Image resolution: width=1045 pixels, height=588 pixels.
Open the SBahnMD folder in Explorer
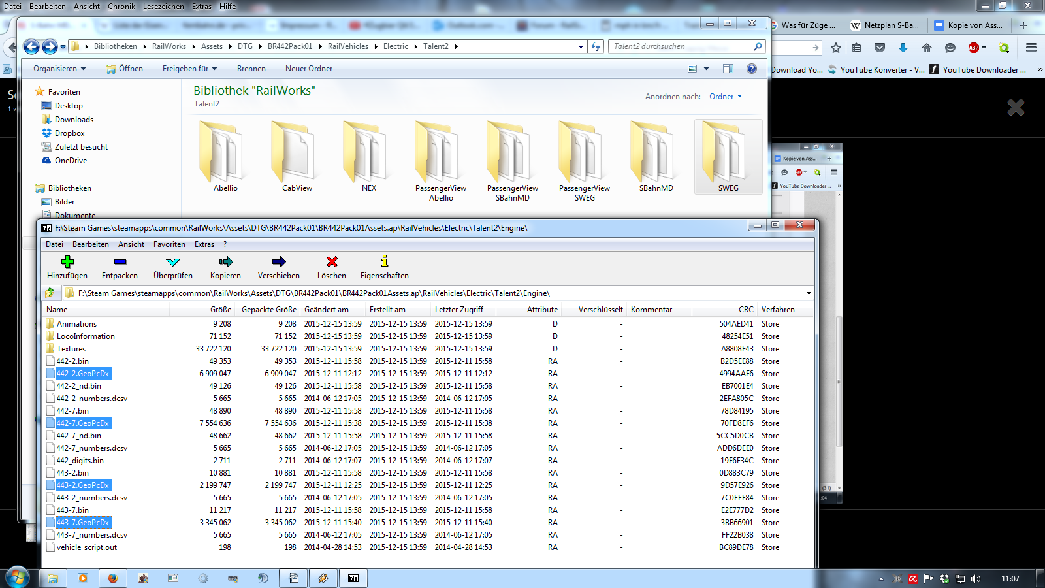pos(656,157)
